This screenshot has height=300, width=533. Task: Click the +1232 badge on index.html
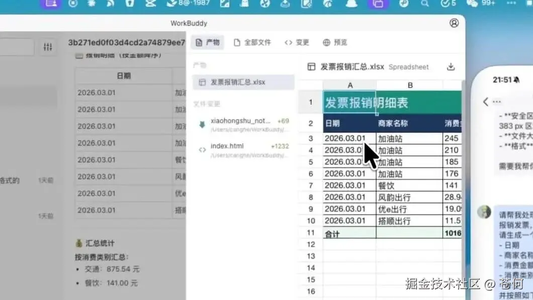pos(280,146)
